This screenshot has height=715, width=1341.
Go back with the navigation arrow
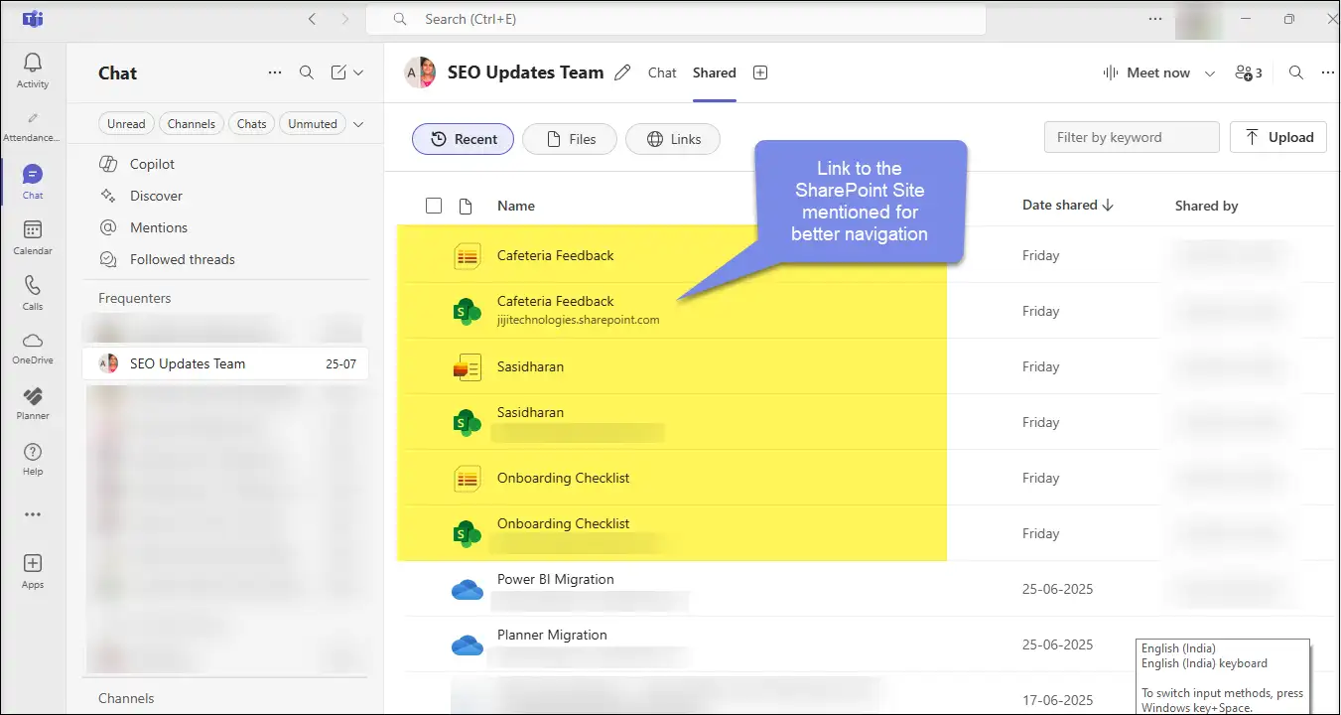(x=313, y=19)
